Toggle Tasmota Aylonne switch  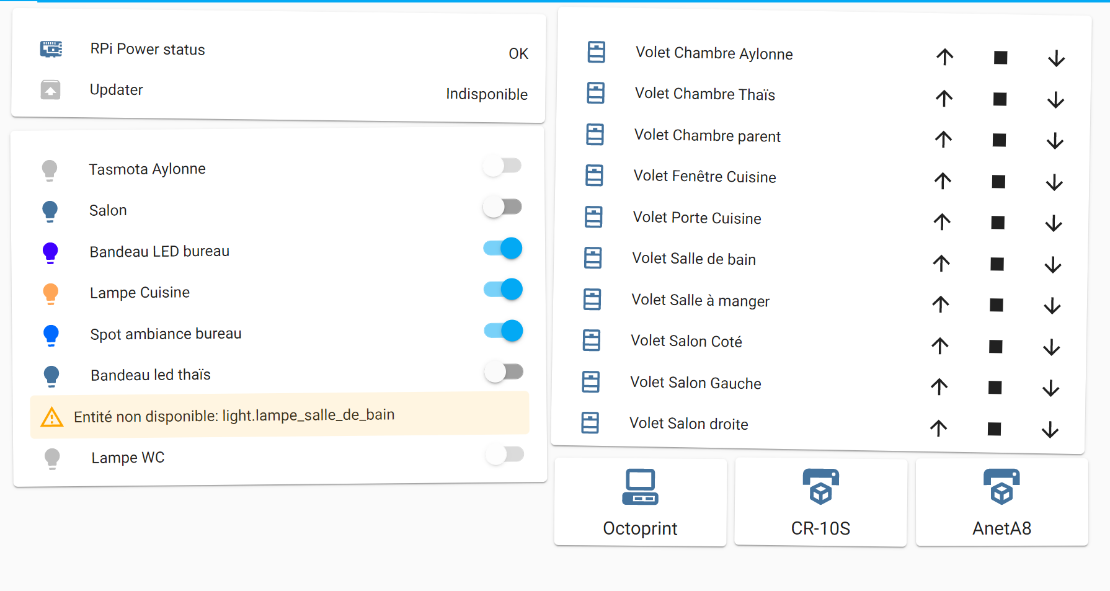[x=503, y=166]
